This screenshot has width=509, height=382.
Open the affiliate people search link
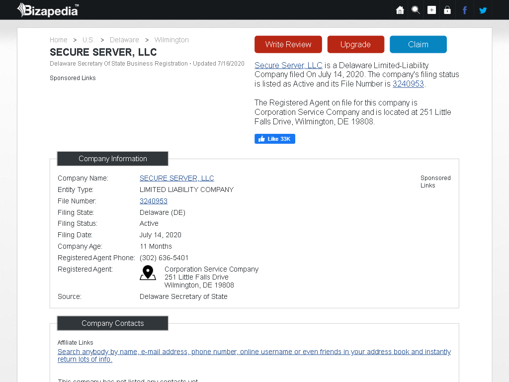(x=254, y=355)
